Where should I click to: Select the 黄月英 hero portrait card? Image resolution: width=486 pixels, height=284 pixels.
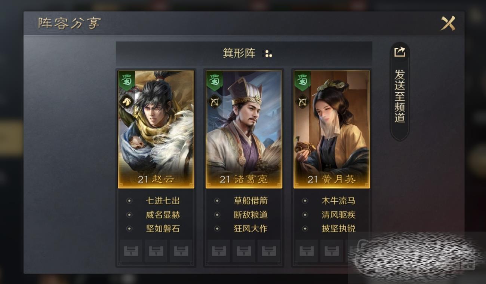click(x=332, y=129)
